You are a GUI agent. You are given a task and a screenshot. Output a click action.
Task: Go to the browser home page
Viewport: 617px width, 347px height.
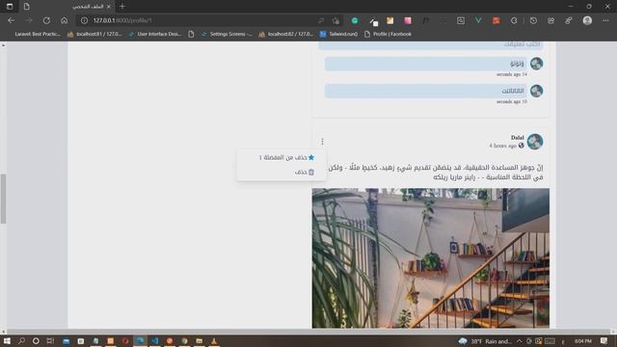(x=65, y=20)
